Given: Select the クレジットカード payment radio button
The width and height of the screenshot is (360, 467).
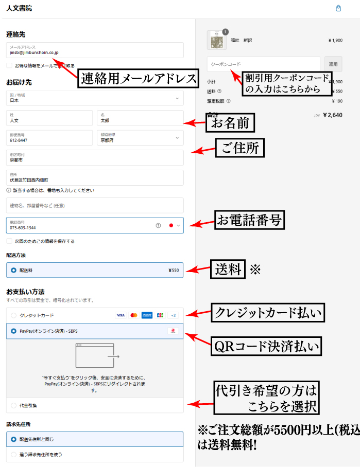Looking at the screenshot, I should pyautogui.click(x=13, y=315).
